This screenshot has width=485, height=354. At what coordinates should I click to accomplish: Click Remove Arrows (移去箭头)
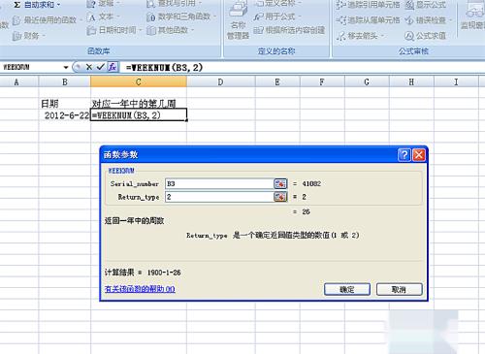pos(359,36)
